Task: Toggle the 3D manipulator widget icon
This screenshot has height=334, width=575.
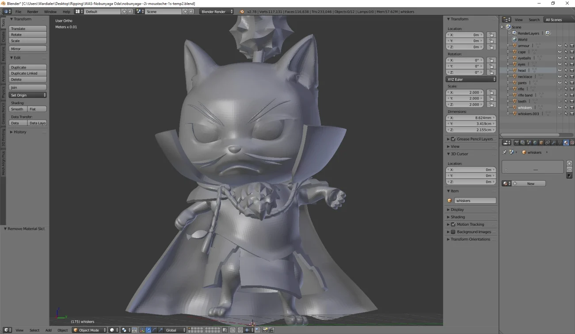Action: click(x=142, y=330)
